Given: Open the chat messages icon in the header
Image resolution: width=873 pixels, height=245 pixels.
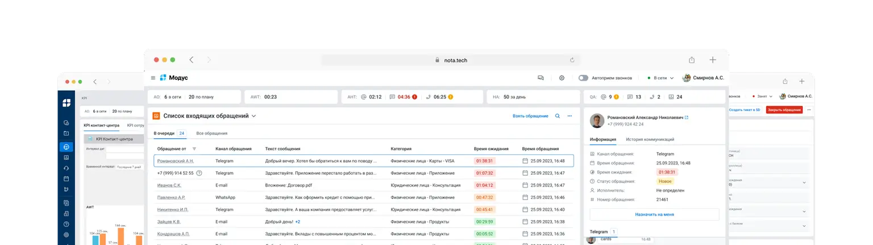Looking at the screenshot, I should 541,78.
